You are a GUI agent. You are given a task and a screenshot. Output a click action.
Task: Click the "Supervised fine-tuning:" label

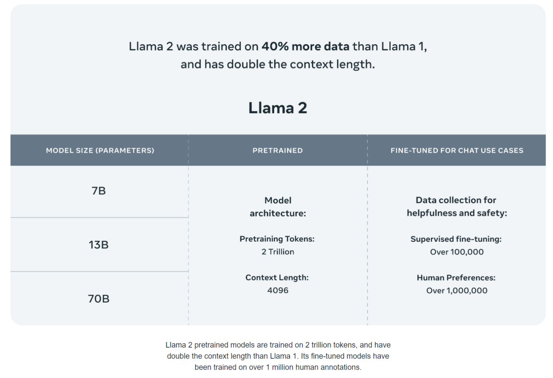(456, 239)
